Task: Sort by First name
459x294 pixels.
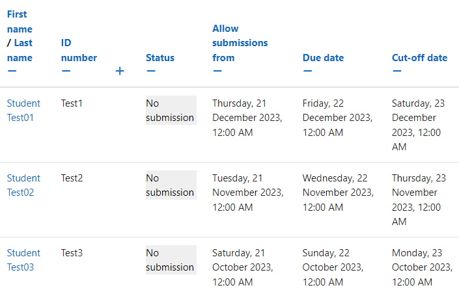Action: point(20,21)
